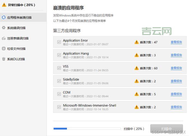Uncheck the Microsoft-Windows-Immersive-Shell checkbox
Image resolution: width=189 pixels, height=136 pixels.
click(x=59, y=107)
